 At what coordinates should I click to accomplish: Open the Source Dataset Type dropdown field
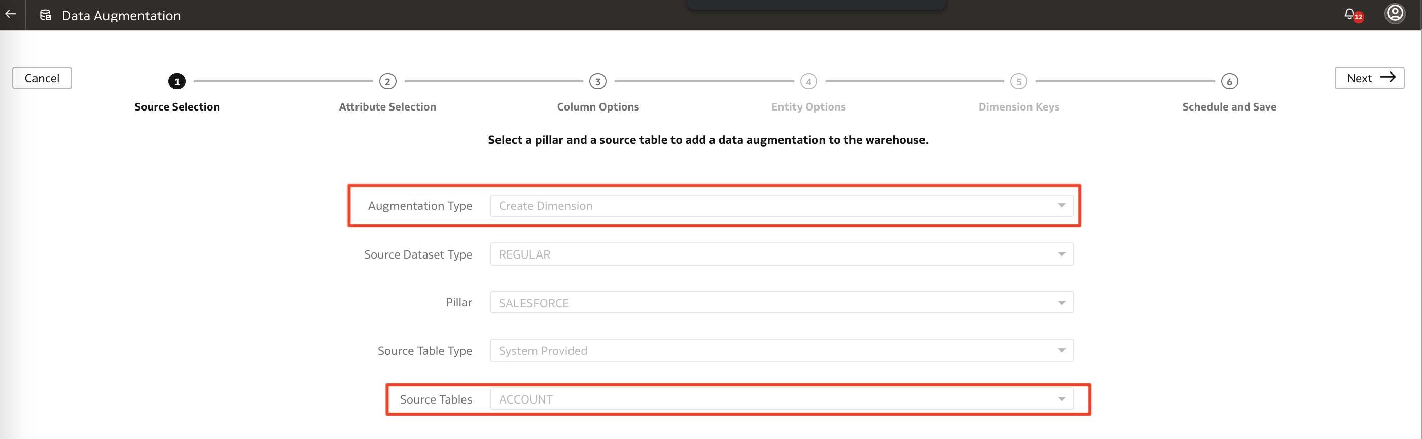coord(781,254)
